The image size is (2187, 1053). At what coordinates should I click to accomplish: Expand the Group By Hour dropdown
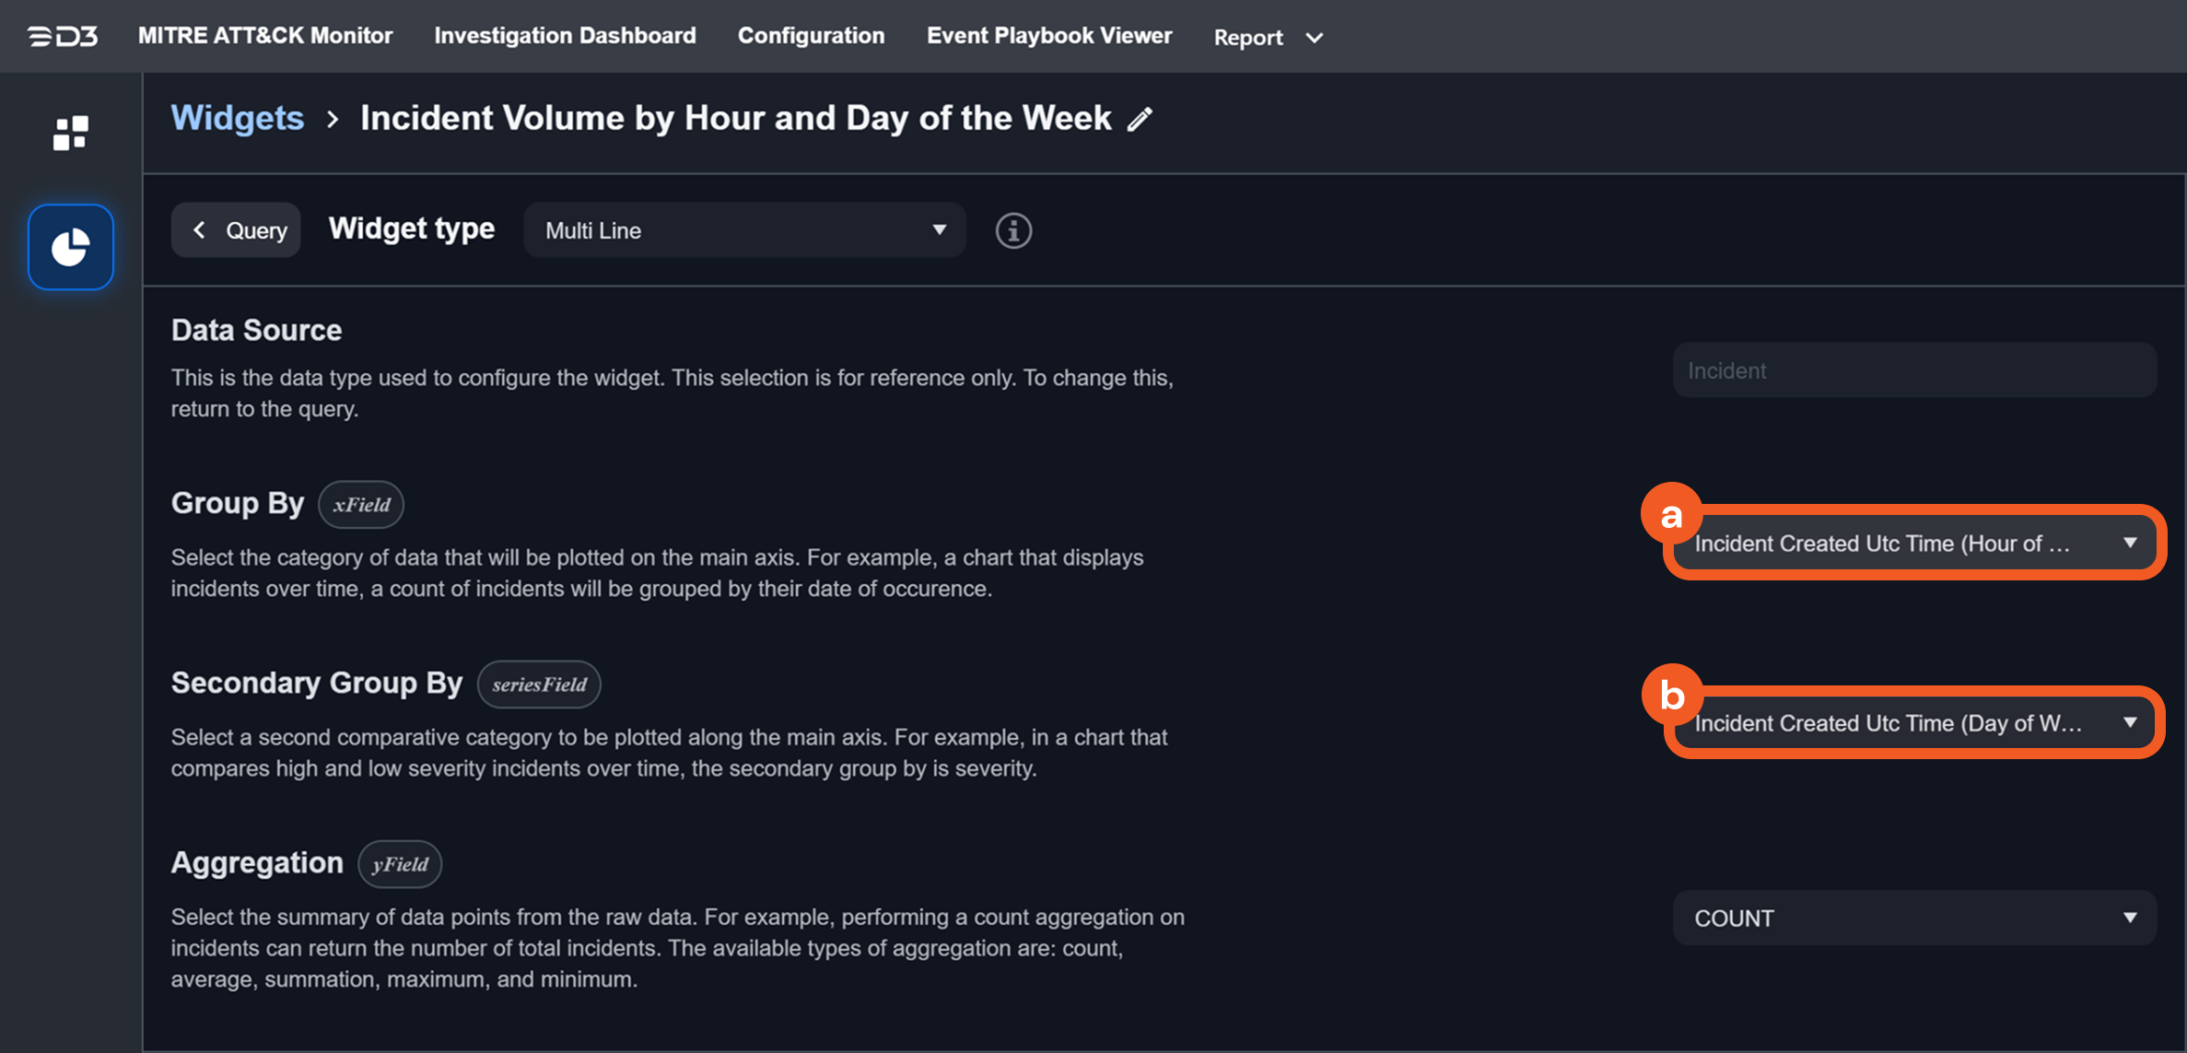(1913, 544)
